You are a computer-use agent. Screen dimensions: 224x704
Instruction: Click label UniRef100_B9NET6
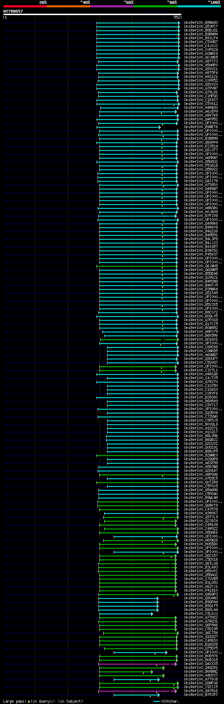201,127
